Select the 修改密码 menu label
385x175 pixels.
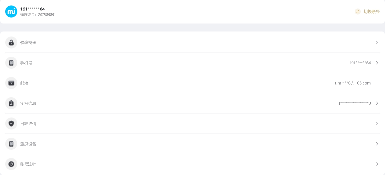coord(28,42)
